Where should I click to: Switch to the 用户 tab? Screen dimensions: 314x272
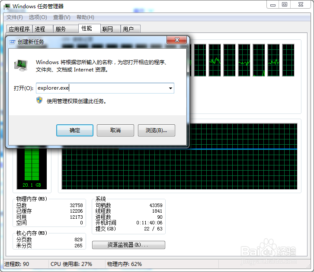[130, 29]
